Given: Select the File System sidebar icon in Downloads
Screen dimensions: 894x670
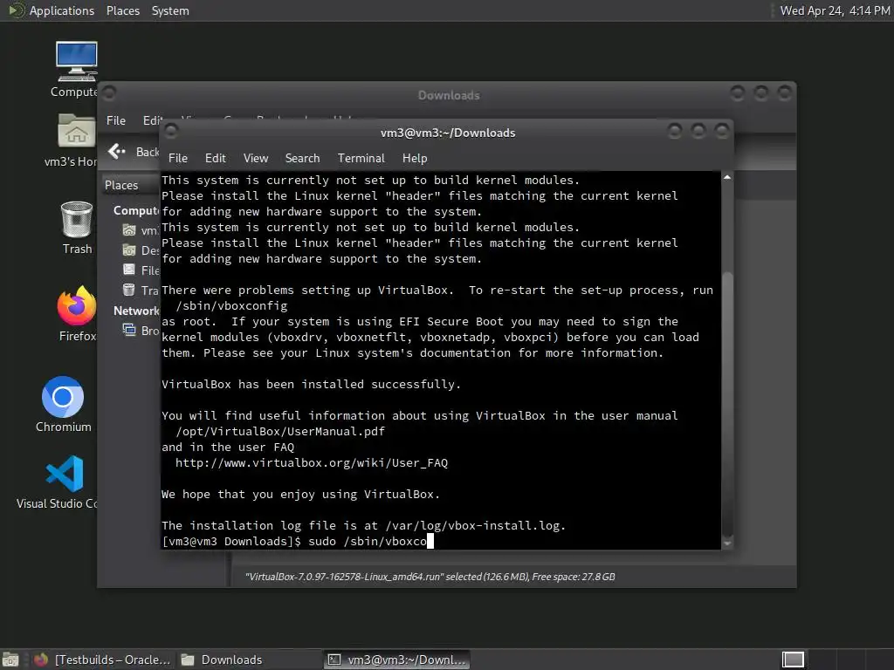Looking at the screenshot, I should click(129, 270).
